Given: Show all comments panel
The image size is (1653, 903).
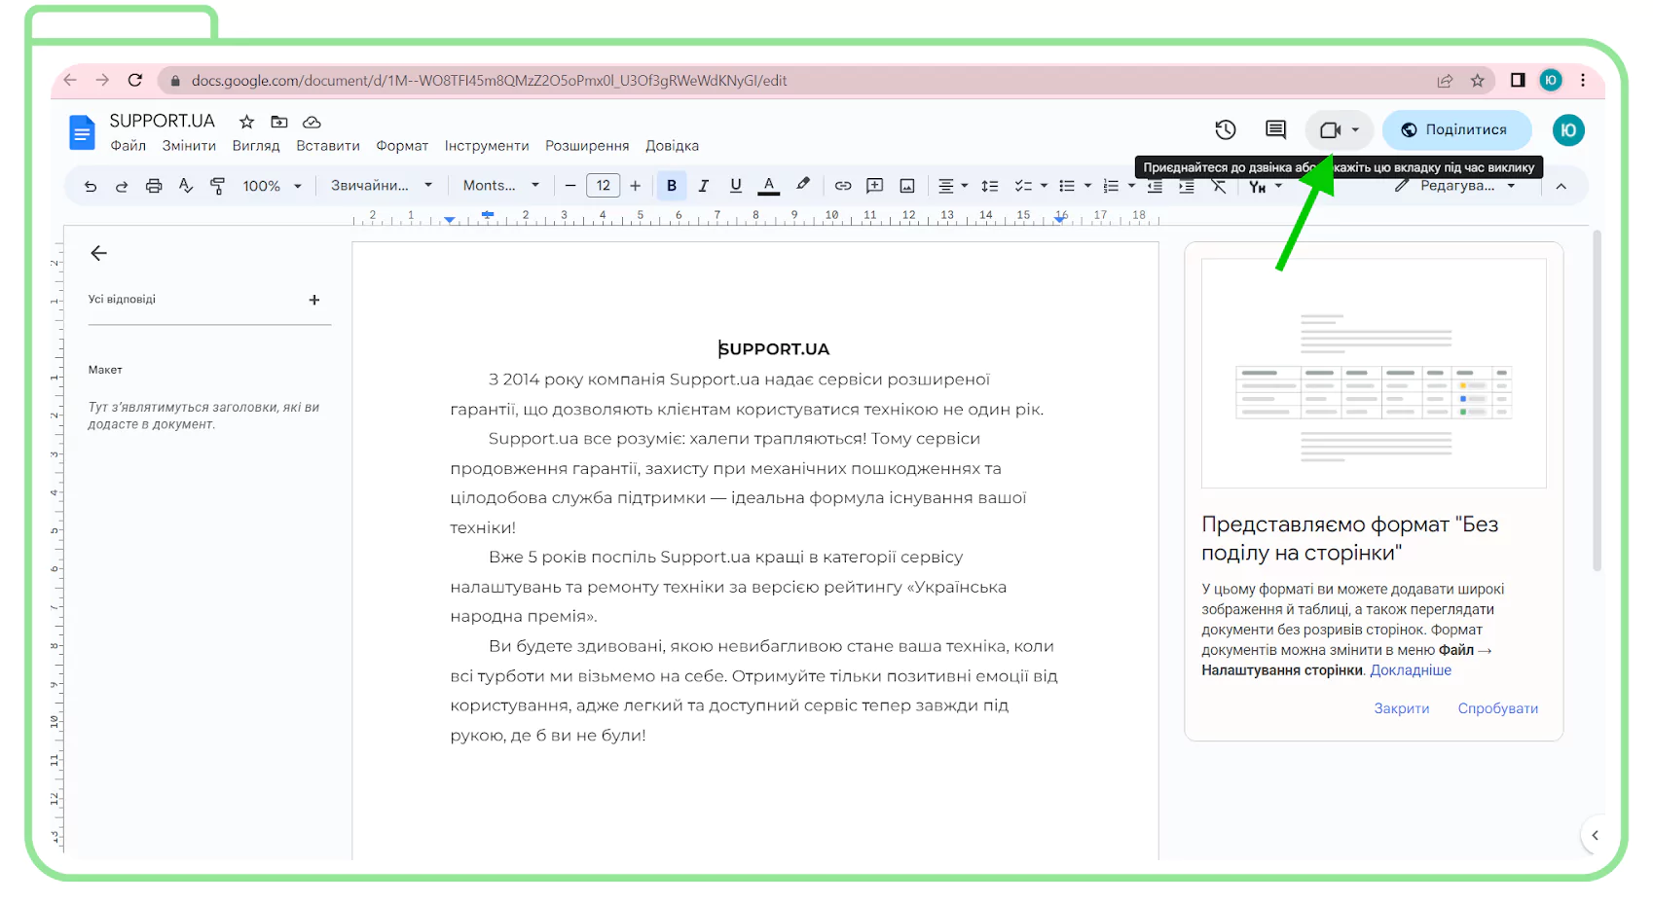Looking at the screenshot, I should 1275,129.
